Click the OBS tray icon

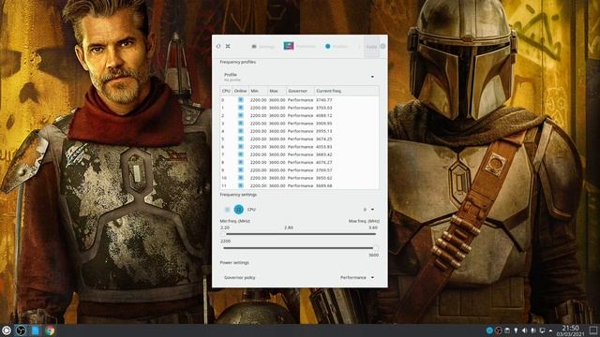pyautogui.click(x=498, y=330)
